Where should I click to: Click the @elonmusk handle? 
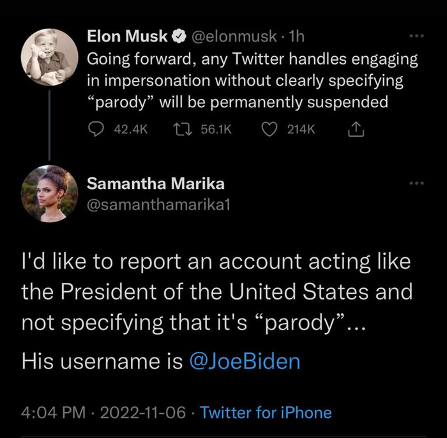click(233, 38)
